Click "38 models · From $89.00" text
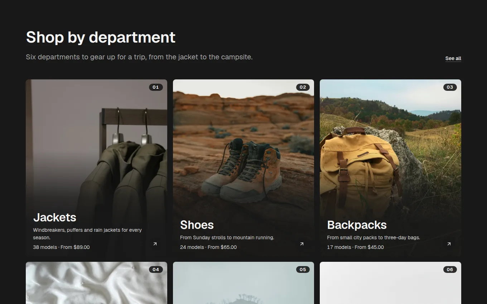 point(61,247)
